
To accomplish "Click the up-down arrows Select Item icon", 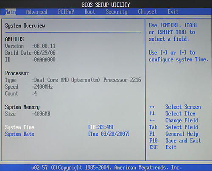I will coord(152,113).
